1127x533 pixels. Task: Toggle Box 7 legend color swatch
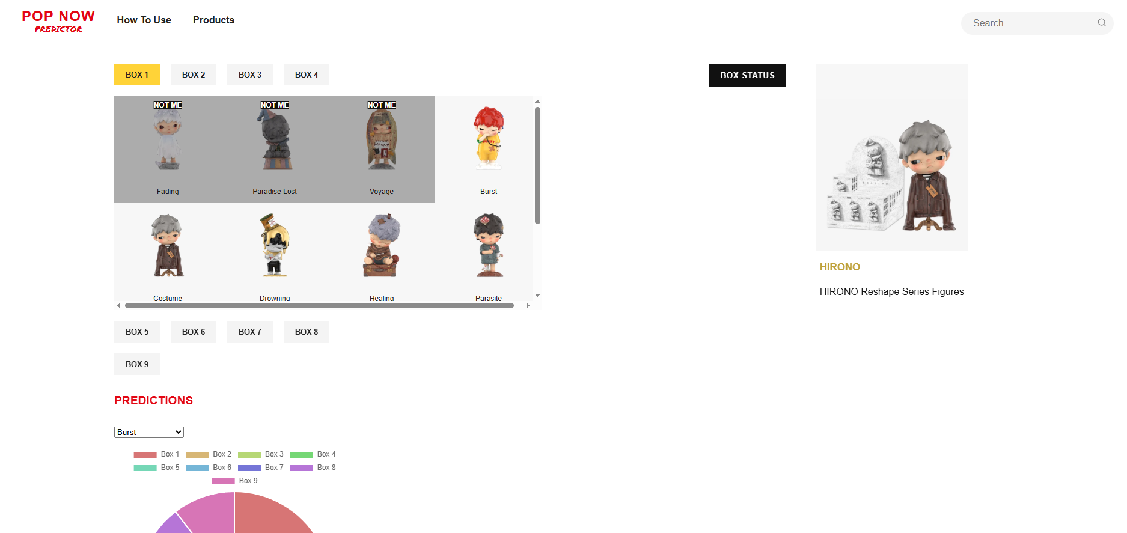tap(249, 468)
